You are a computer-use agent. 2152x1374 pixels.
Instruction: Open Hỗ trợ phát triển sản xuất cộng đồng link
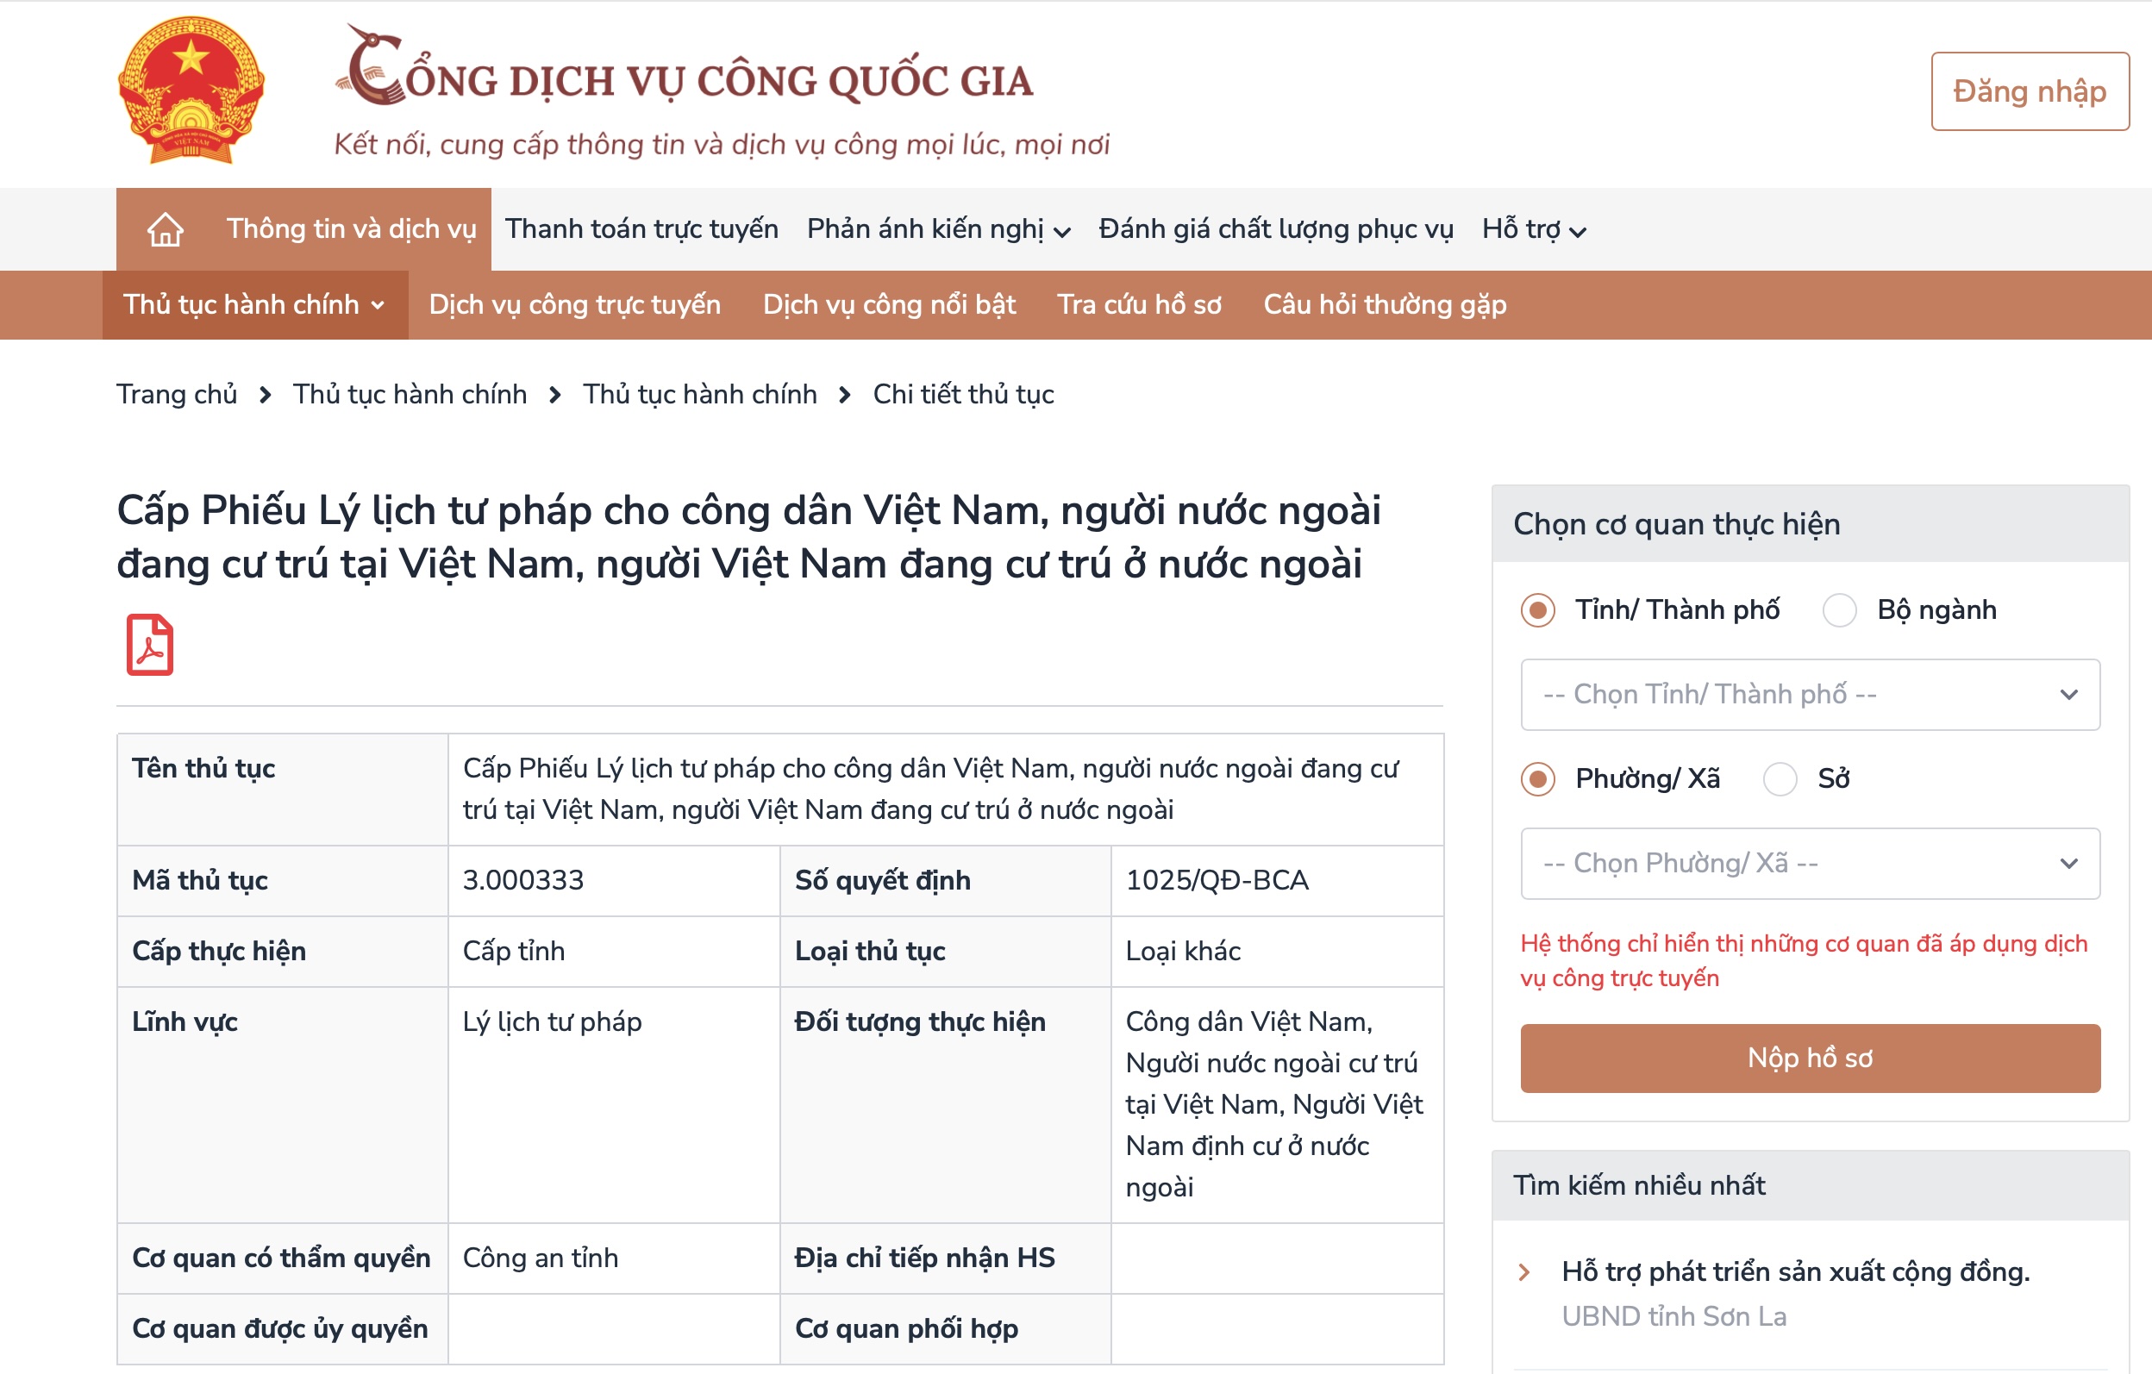click(1795, 1271)
